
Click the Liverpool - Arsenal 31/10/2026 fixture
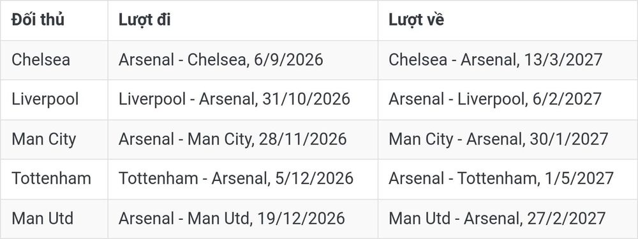(x=234, y=99)
